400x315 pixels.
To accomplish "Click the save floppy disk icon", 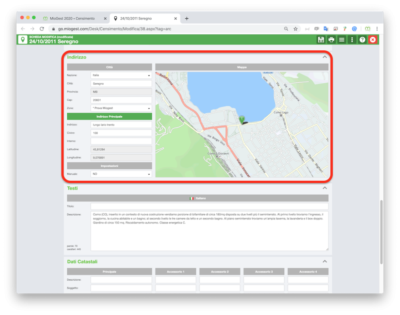I will [x=321, y=40].
